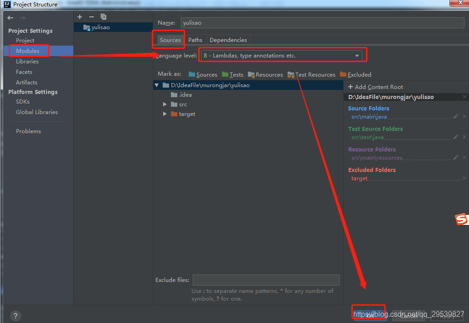This screenshot has height=323, width=469.
Task: Mark folder as Tests
Action: pos(232,74)
